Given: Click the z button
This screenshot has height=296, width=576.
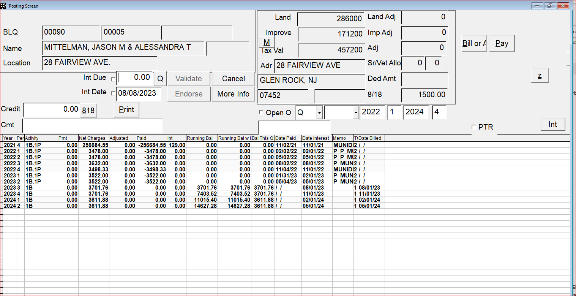Looking at the screenshot, I should [540, 76].
